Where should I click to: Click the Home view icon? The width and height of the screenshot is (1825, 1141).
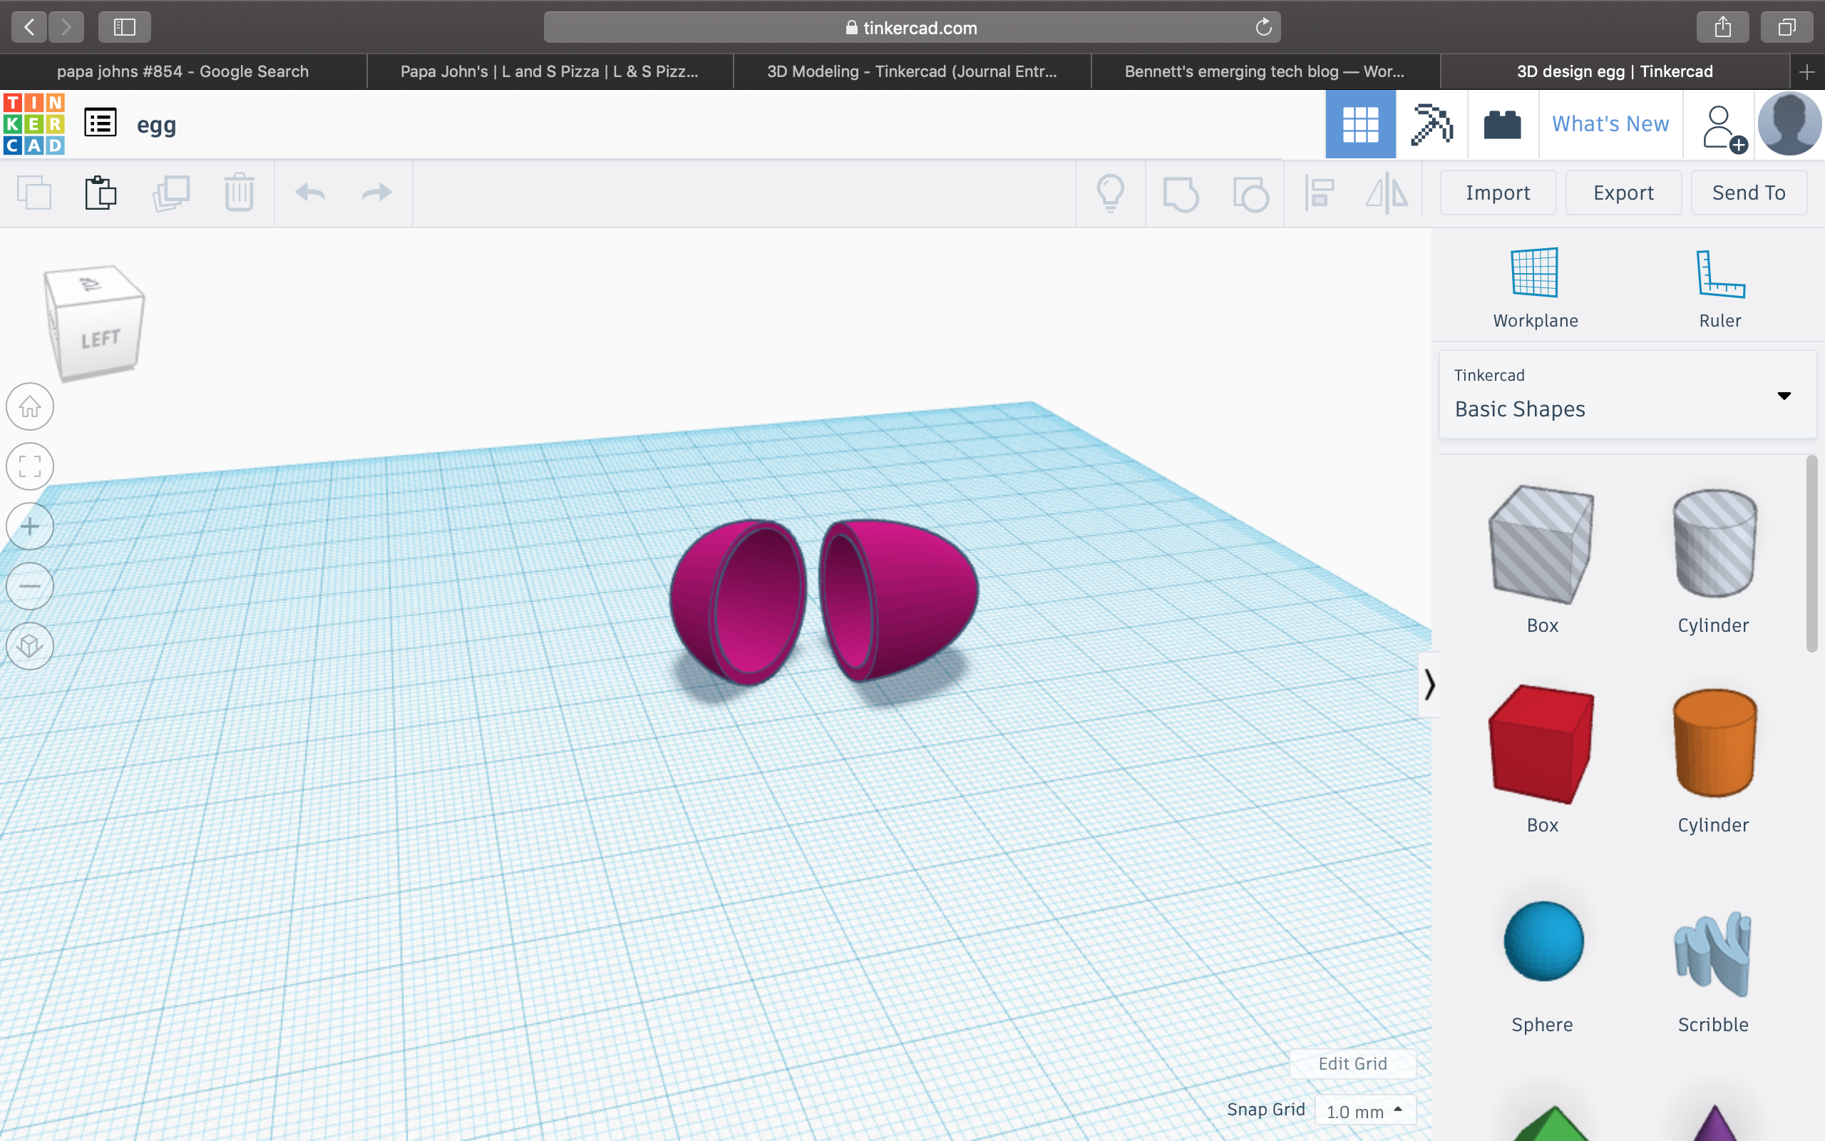pyautogui.click(x=30, y=406)
